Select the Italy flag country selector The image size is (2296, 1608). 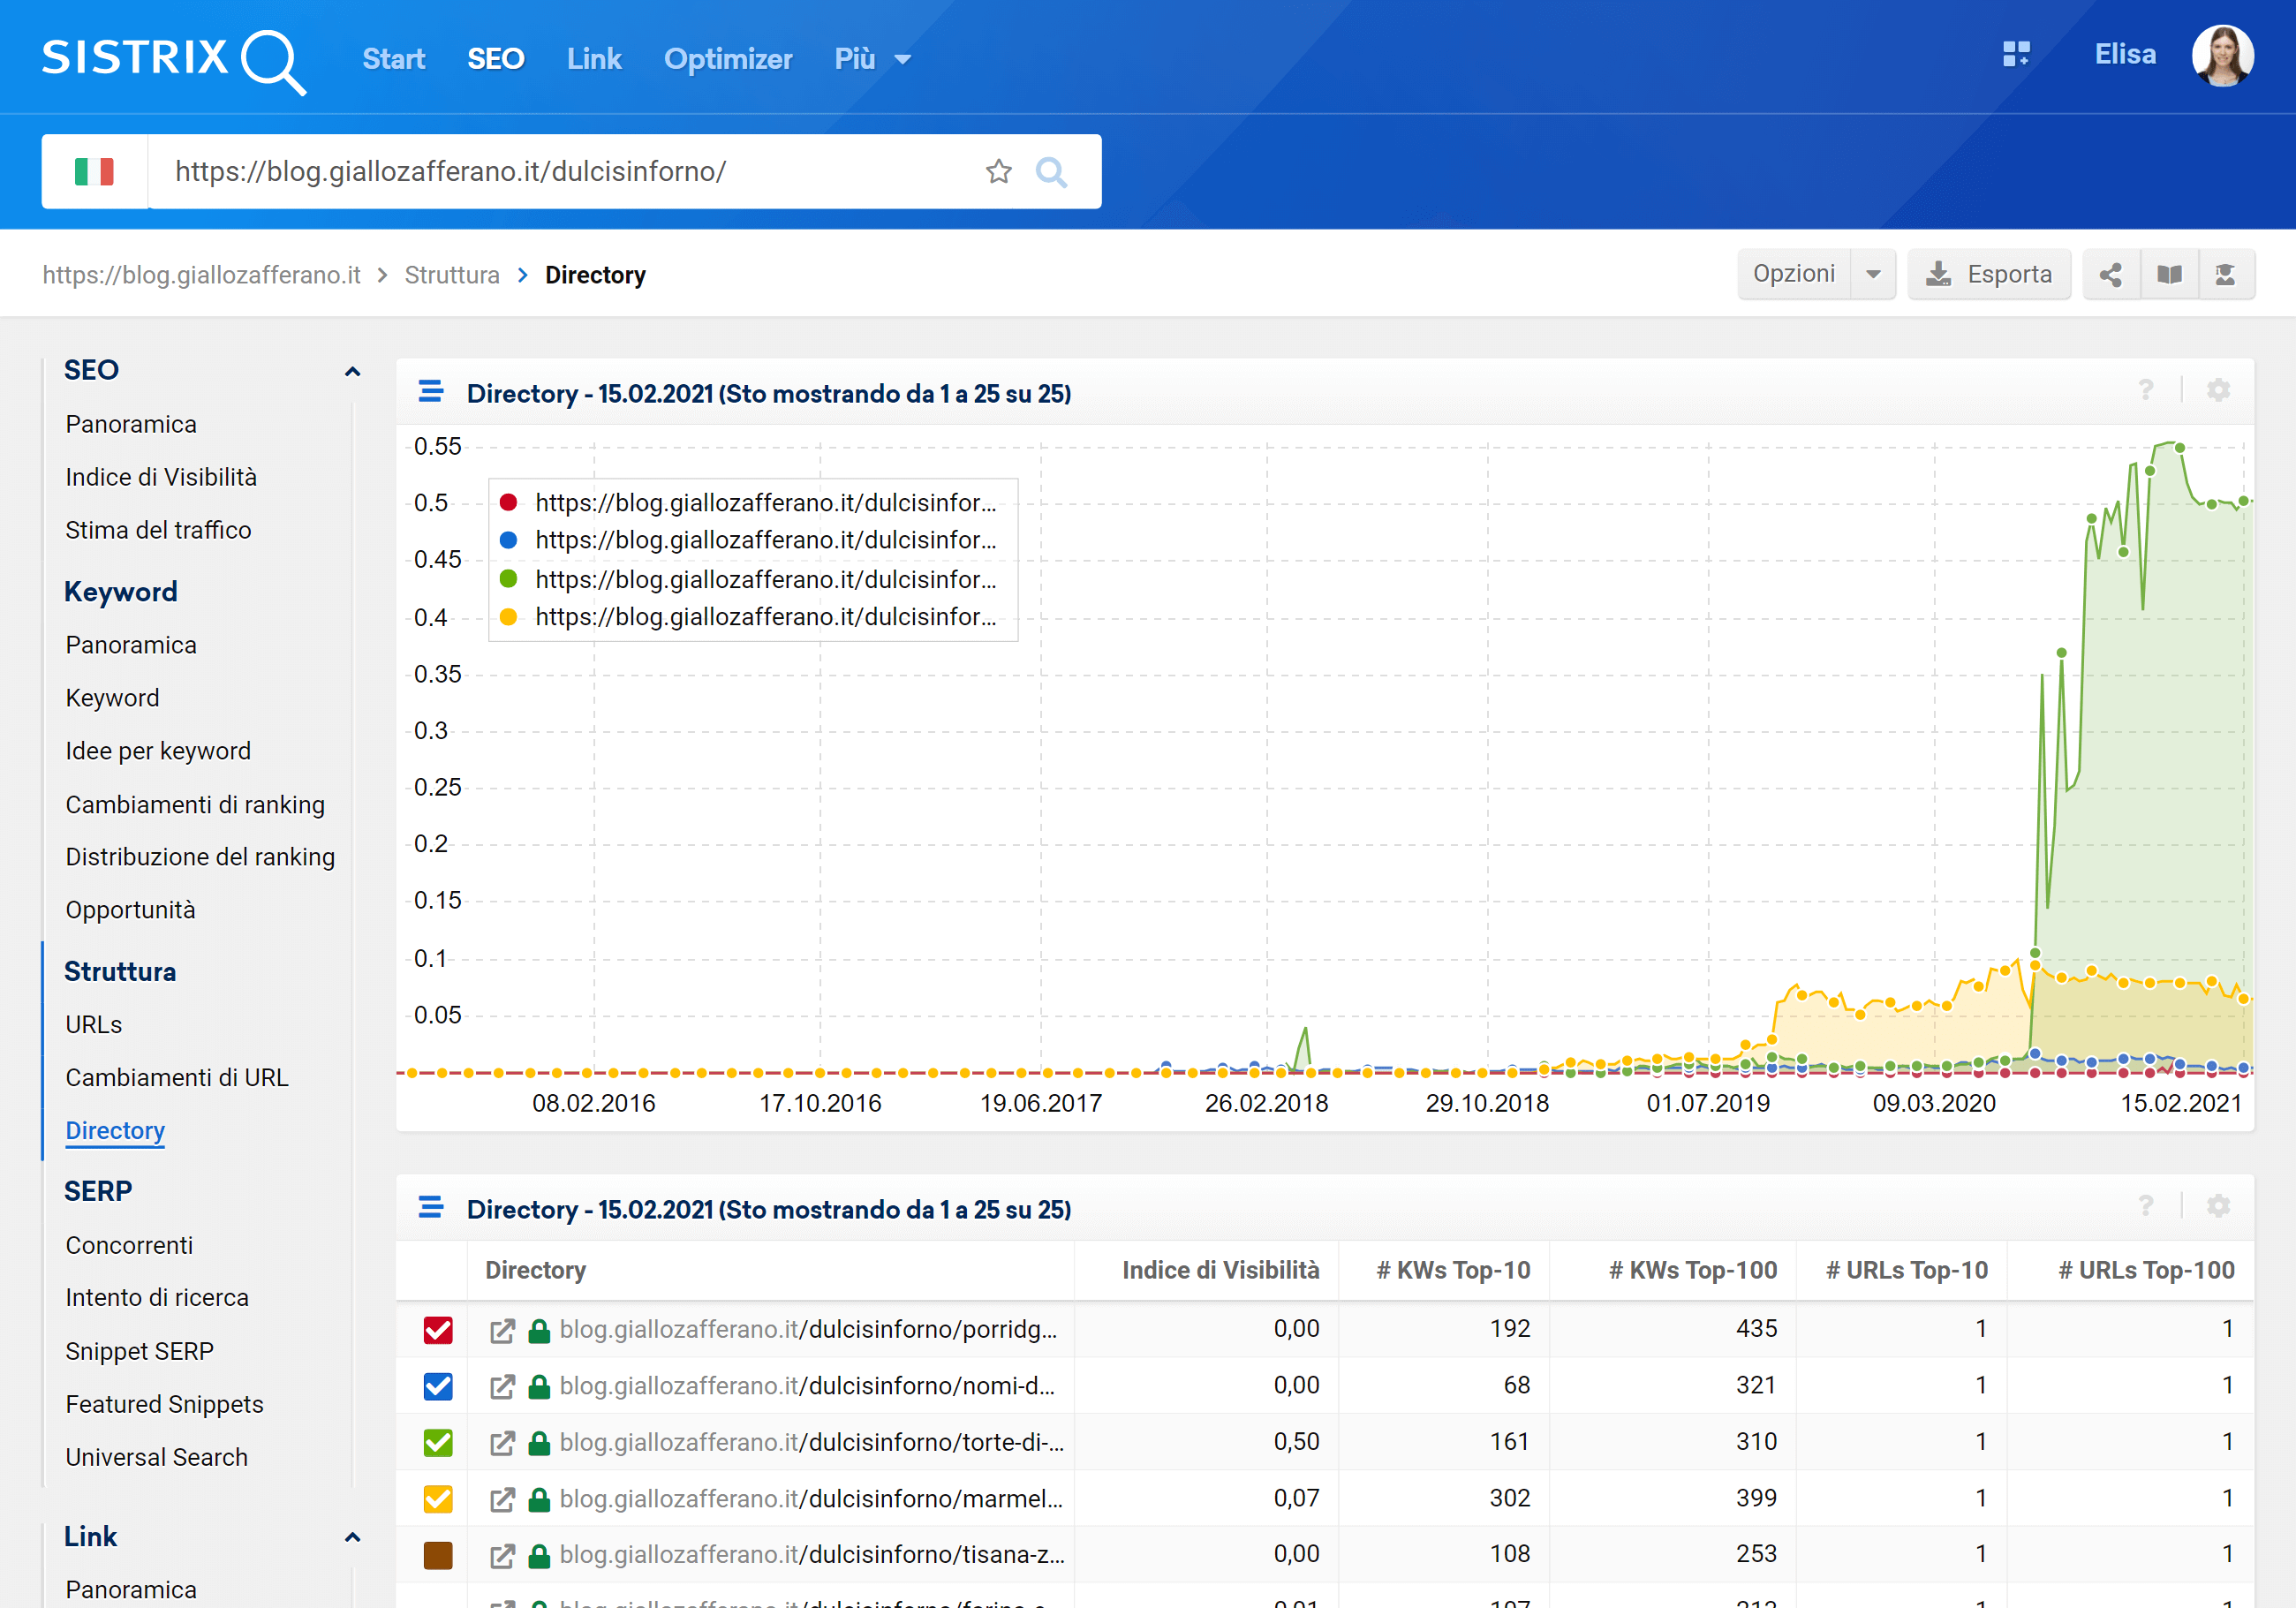click(x=94, y=171)
